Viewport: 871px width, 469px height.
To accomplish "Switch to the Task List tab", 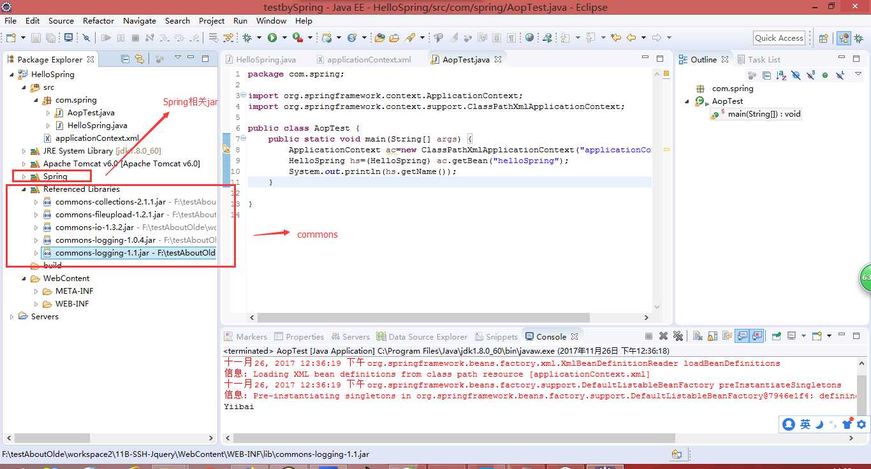I will (x=759, y=59).
